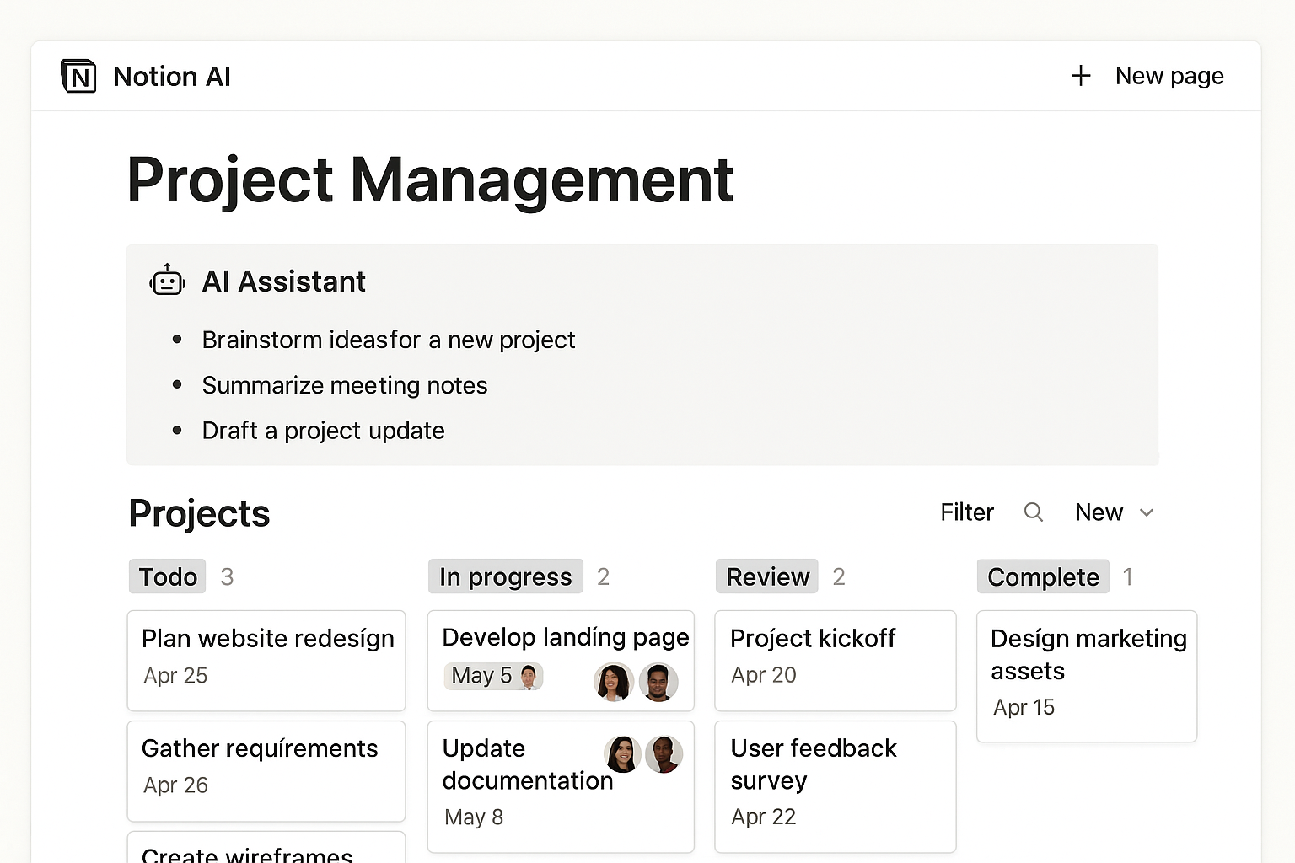Image resolution: width=1295 pixels, height=863 pixels.
Task: Click the New button in Projects
Action: pyautogui.click(x=1099, y=512)
